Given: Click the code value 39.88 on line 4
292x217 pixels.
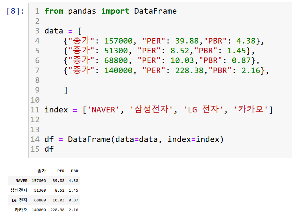Looking at the screenshot, I should point(187,41).
